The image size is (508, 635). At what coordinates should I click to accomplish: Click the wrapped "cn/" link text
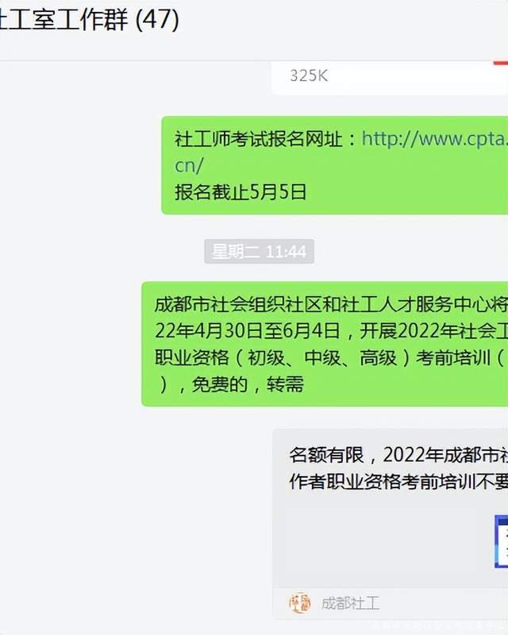pyautogui.click(x=189, y=165)
